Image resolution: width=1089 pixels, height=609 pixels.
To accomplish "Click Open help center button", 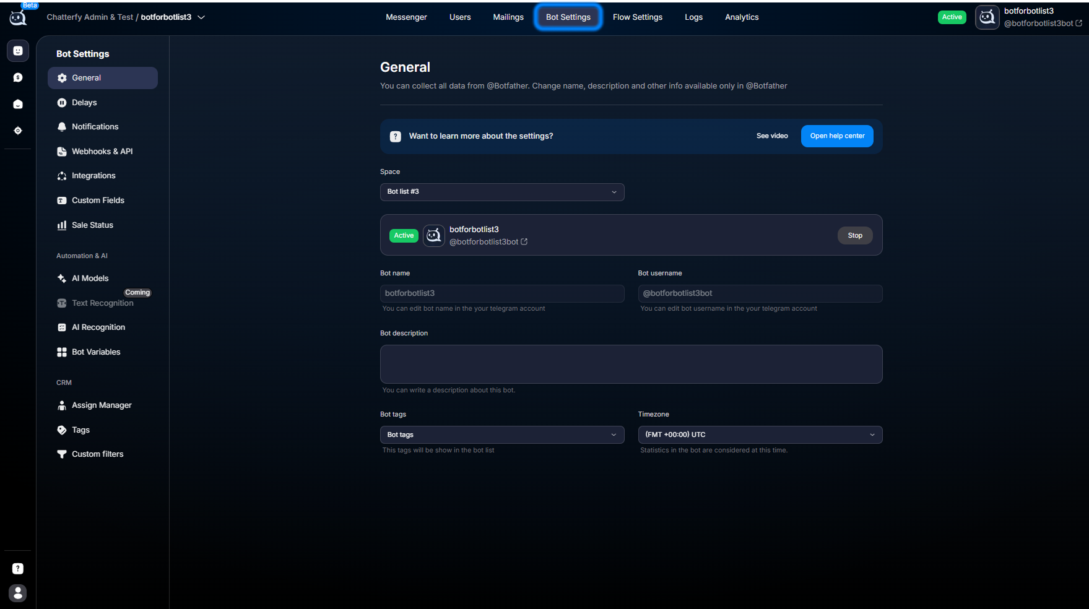I will pyautogui.click(x=837, y=136).
